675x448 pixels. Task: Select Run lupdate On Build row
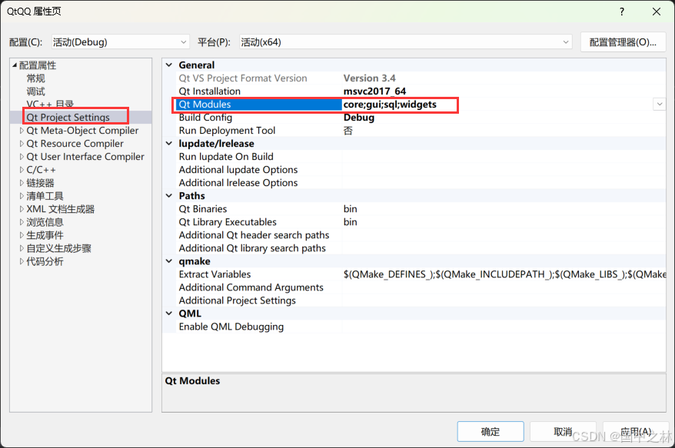click(x=421, y=157)
